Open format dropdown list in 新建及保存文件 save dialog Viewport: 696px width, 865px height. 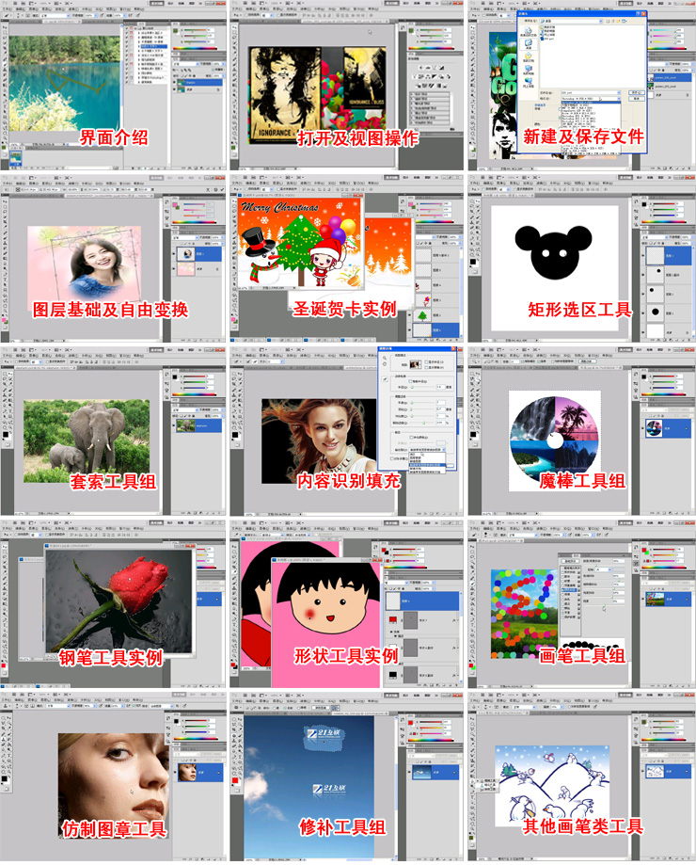pos(619,99)
